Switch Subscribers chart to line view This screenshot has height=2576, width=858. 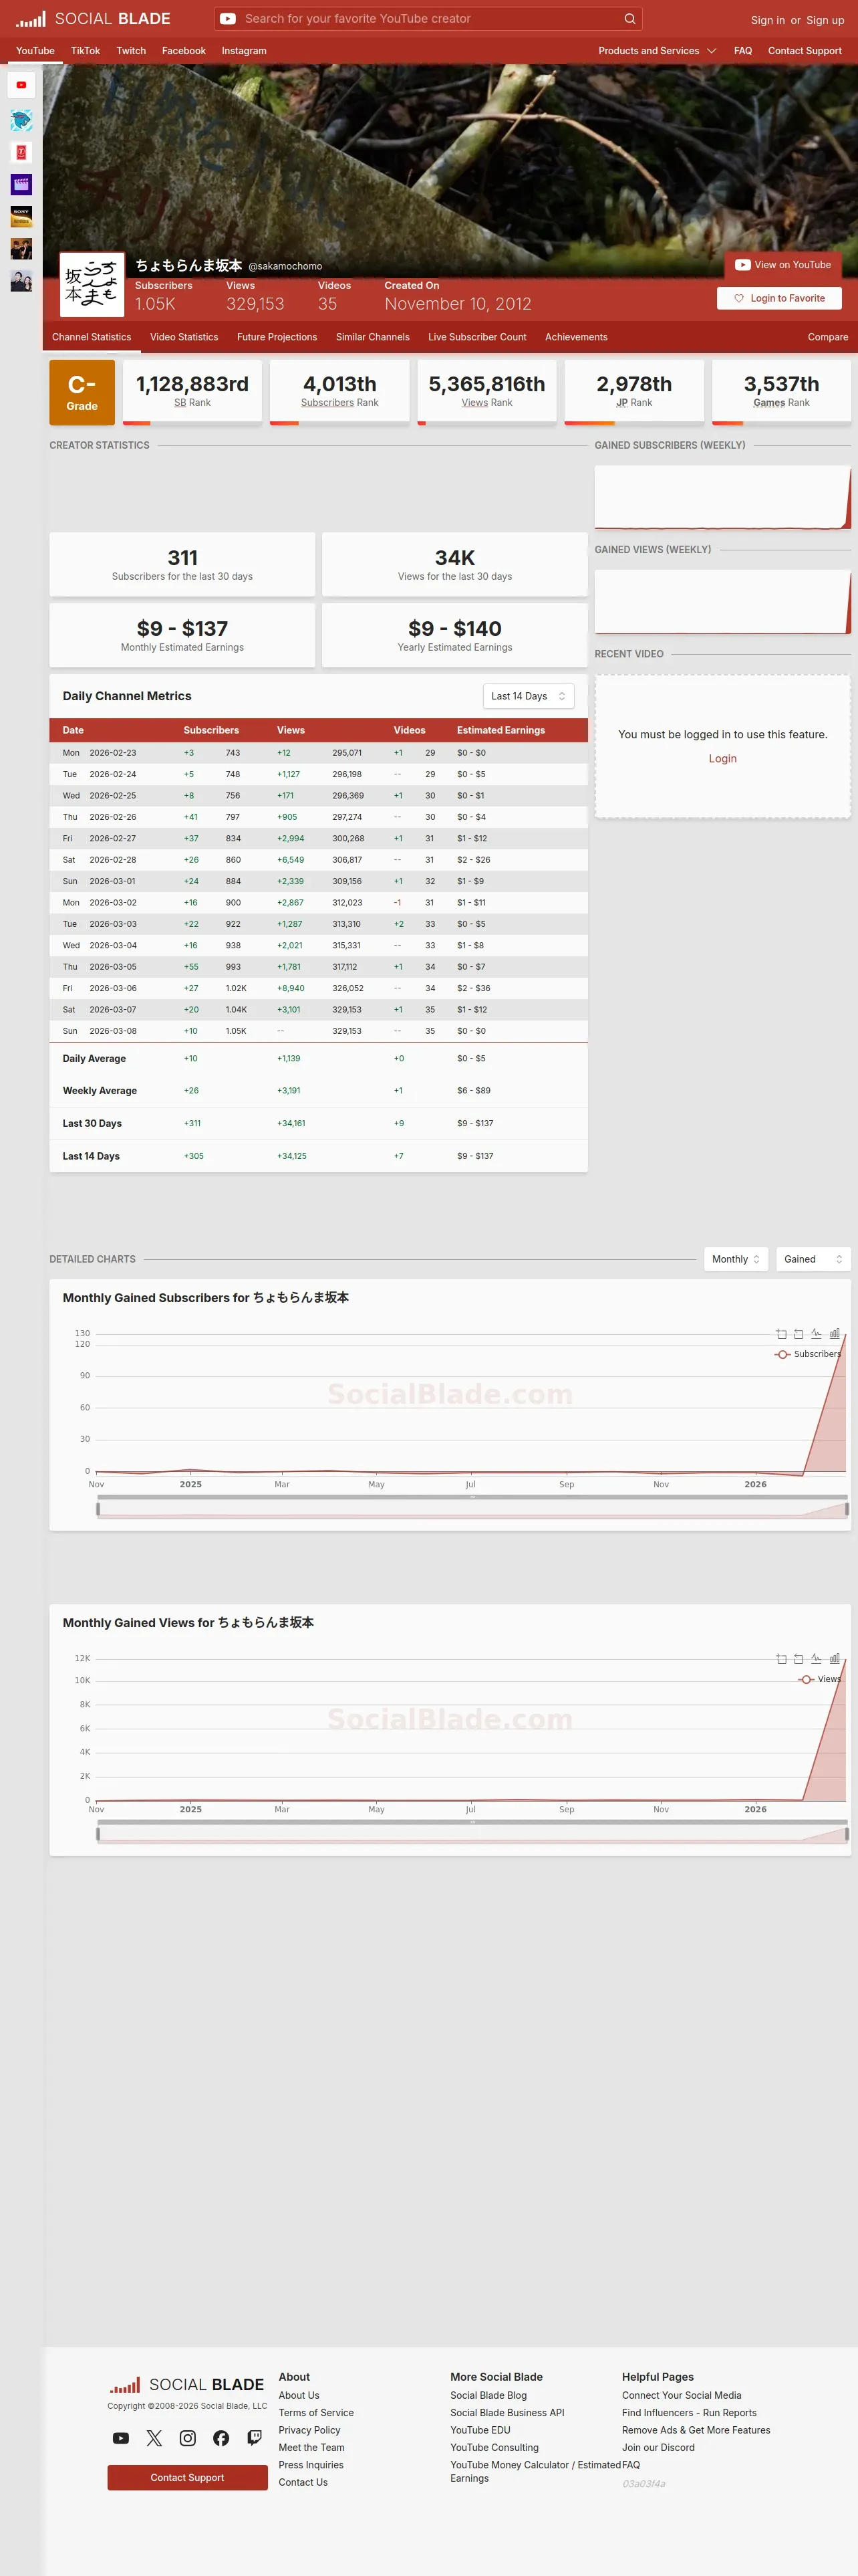(816, 1334)
